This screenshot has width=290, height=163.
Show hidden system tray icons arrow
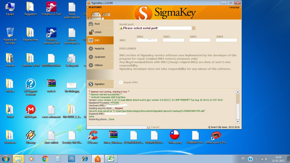[256, 159]
